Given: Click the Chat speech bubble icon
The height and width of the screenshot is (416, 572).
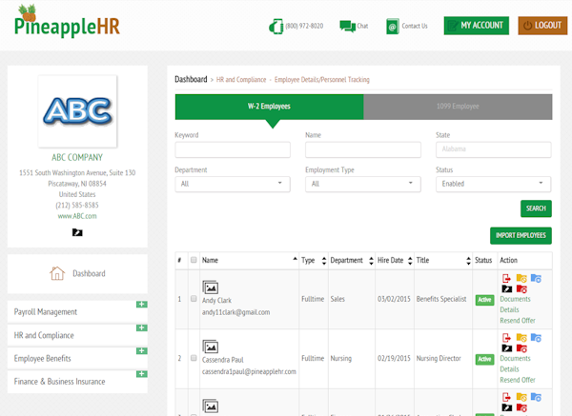Looking at the screenshot, I should tap(347, 27).
